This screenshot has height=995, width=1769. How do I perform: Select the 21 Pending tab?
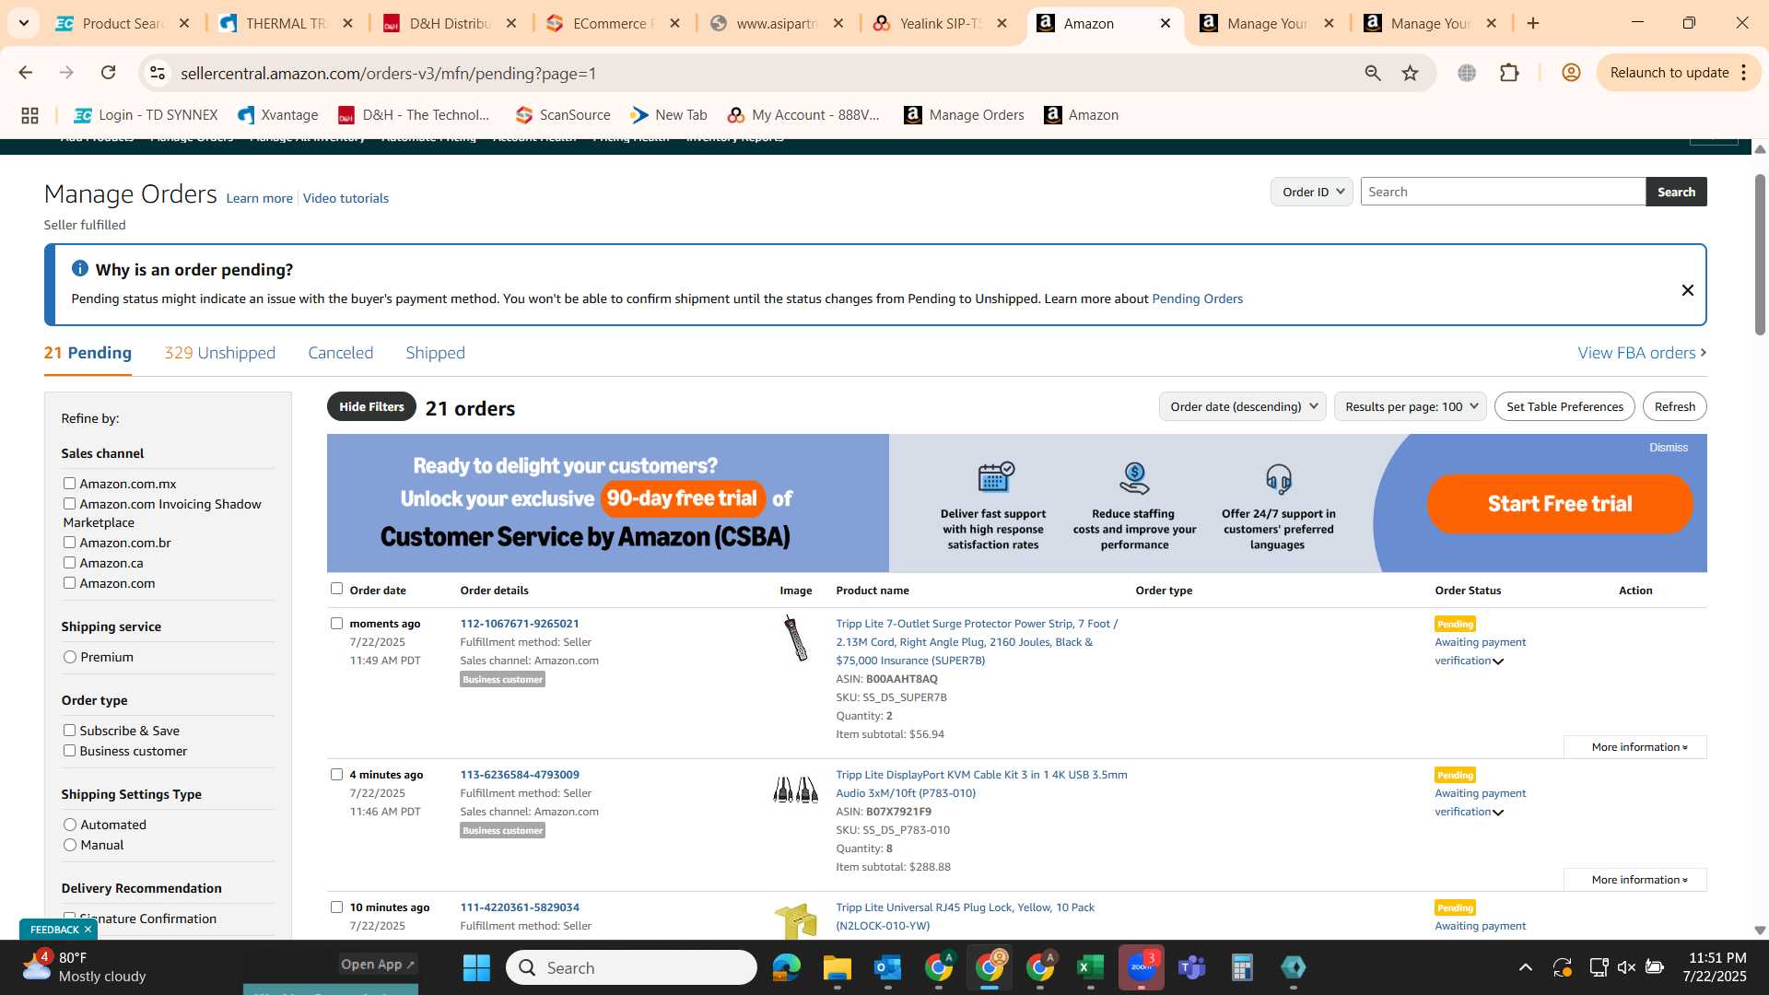click(x=88, y=353)
